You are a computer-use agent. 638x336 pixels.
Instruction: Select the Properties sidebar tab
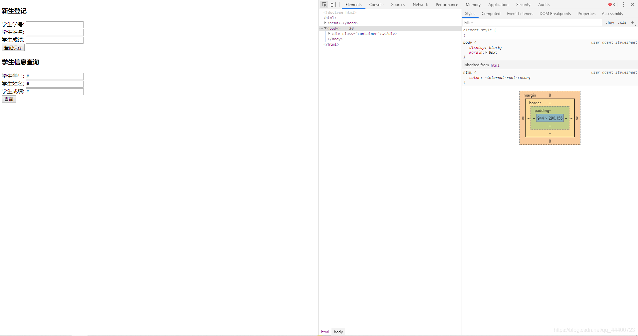coord(586,14)
